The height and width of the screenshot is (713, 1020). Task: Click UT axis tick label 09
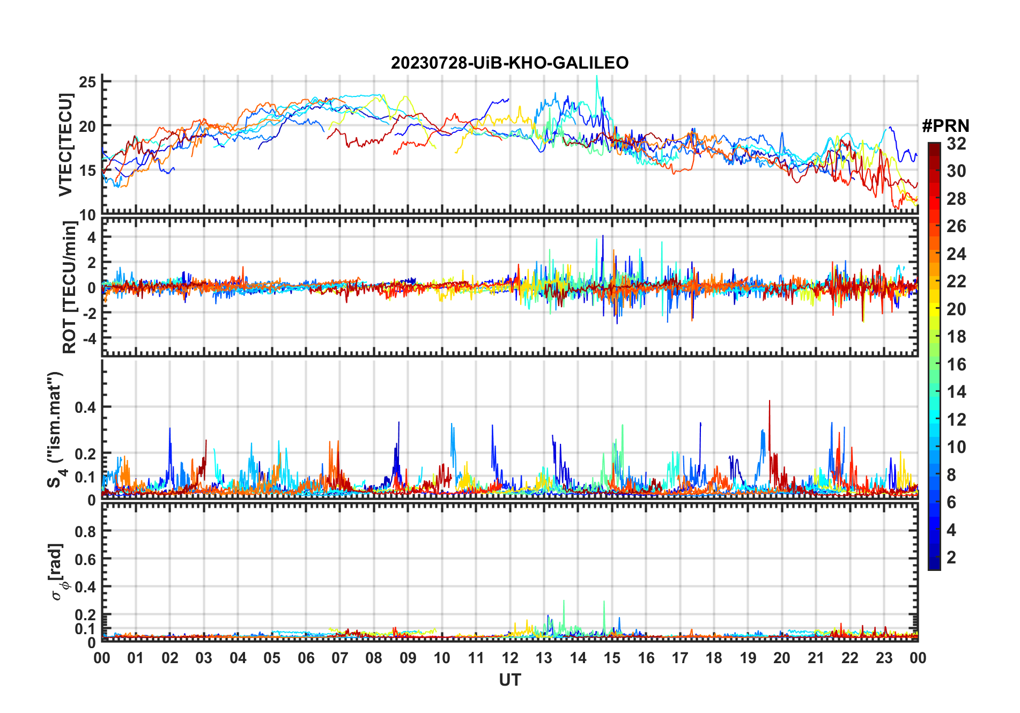408,658
